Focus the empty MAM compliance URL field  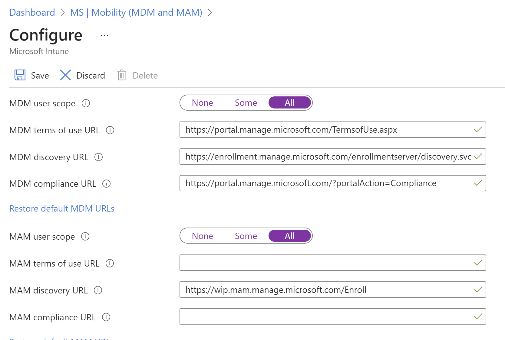coord(333,316)
